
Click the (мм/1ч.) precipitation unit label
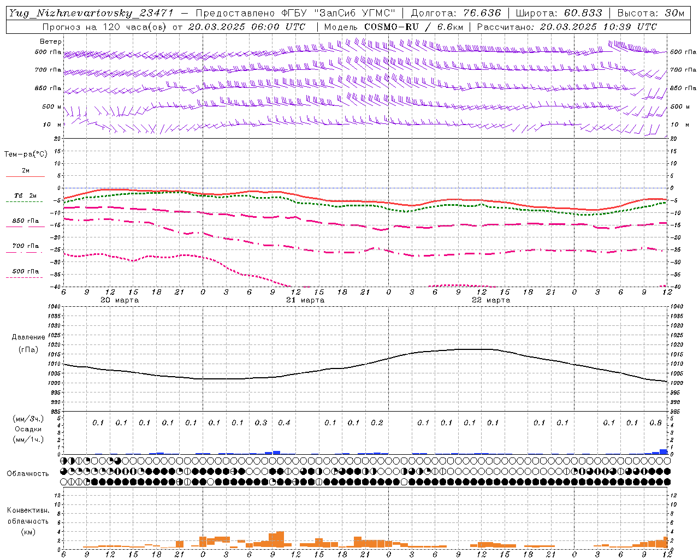coord(28,439)
